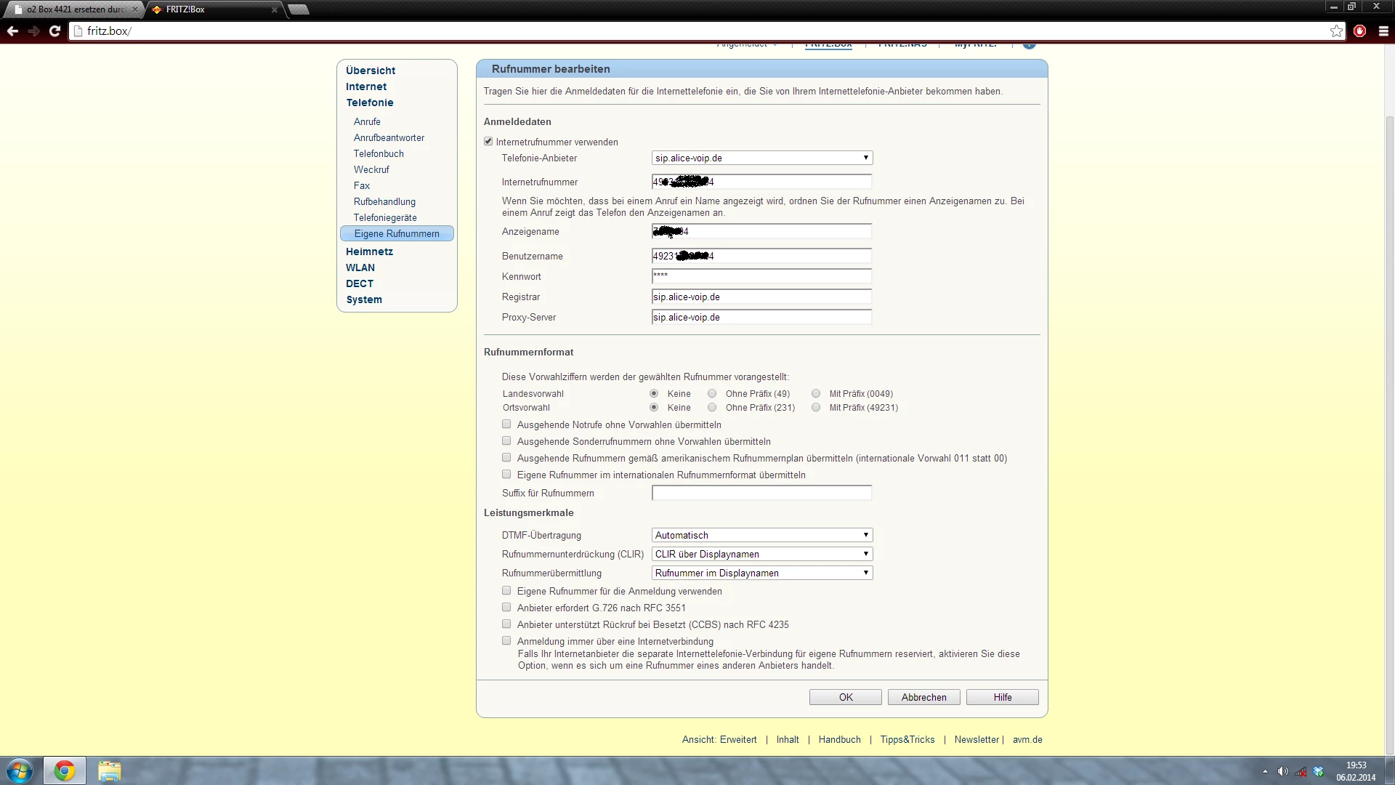This screenshot has height=785, width=1395.
Task: Click the browser back arrow
Action: point(12,31)
